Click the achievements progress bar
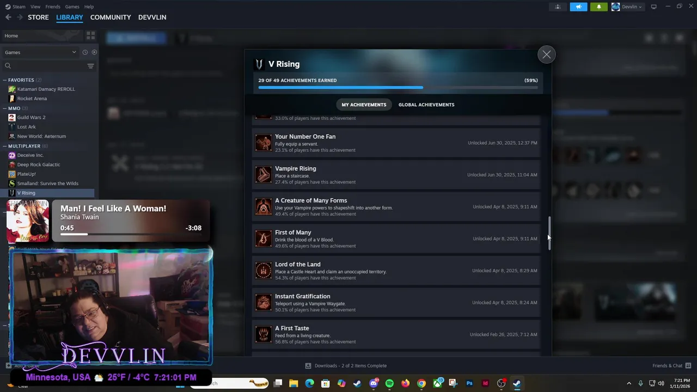 tap(398, 87)
